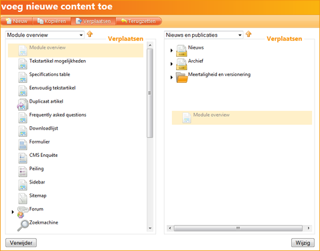320x251 pixels.
Task: Click the Nieuws folder icon
Action: 181,51
